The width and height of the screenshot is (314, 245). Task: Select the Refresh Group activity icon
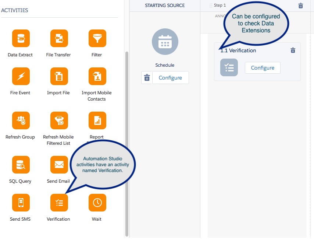pos(21,120)
